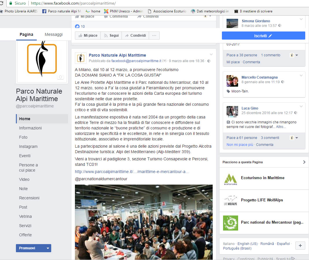
Task: Click 'Non mi piace più' on Luca Gino's post
Action: [x=240, y=145]
